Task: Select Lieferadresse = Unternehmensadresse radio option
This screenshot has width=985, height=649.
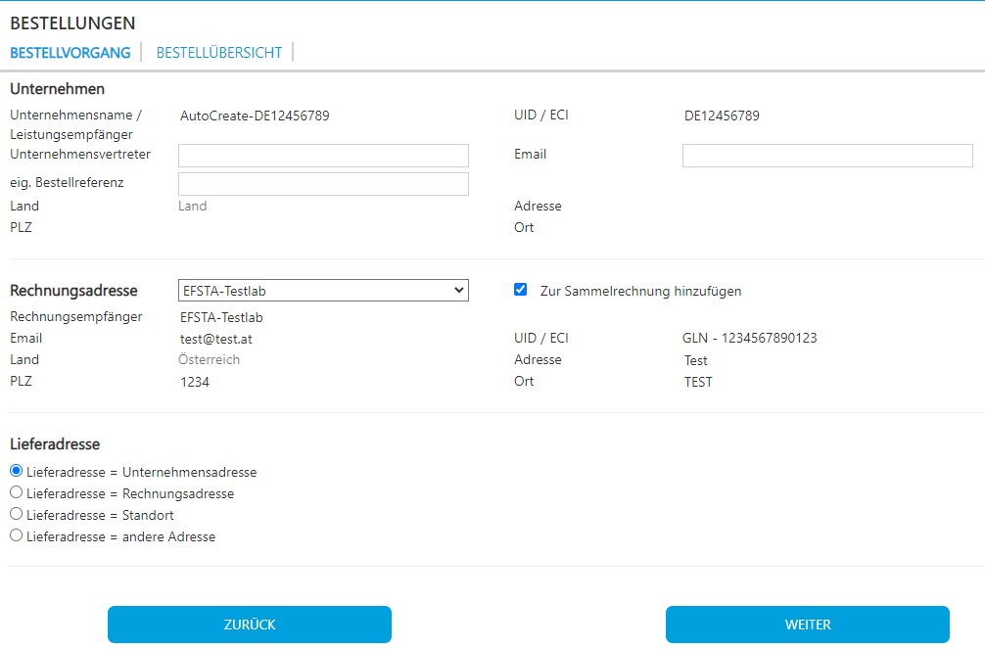Action: click(16, 471)
